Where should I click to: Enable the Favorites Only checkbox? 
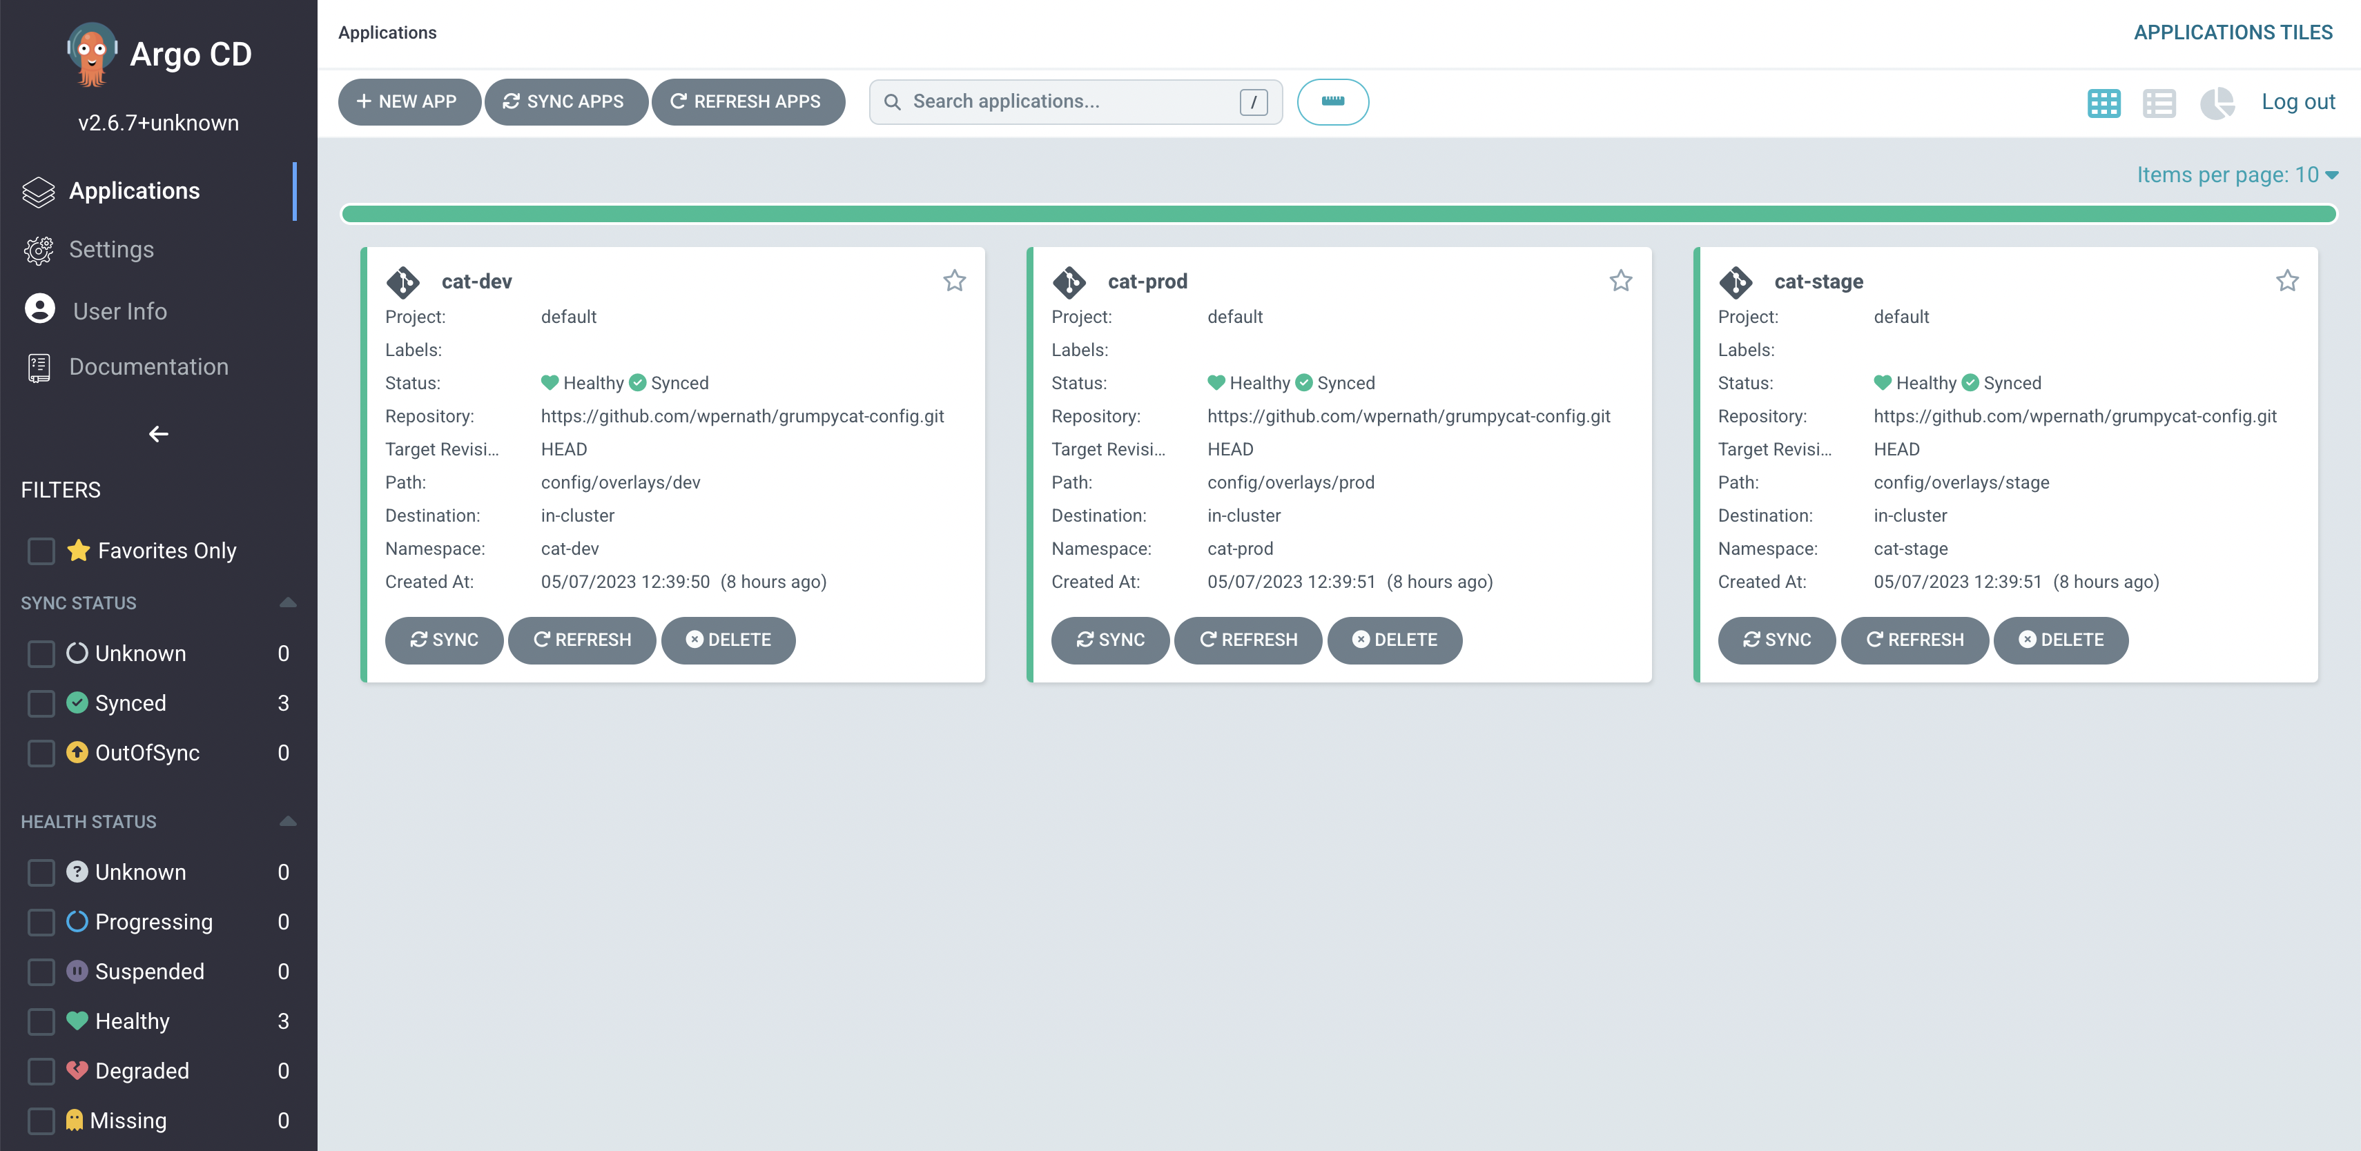(41, 551)
